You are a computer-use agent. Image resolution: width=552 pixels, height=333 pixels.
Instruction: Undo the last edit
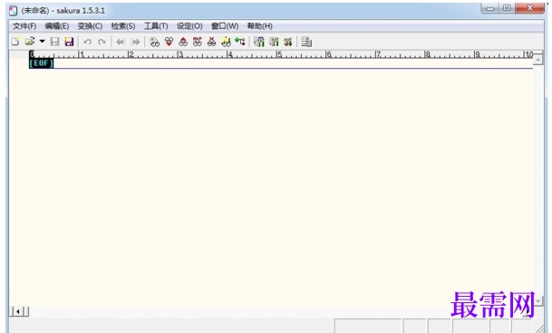[87, 43]
